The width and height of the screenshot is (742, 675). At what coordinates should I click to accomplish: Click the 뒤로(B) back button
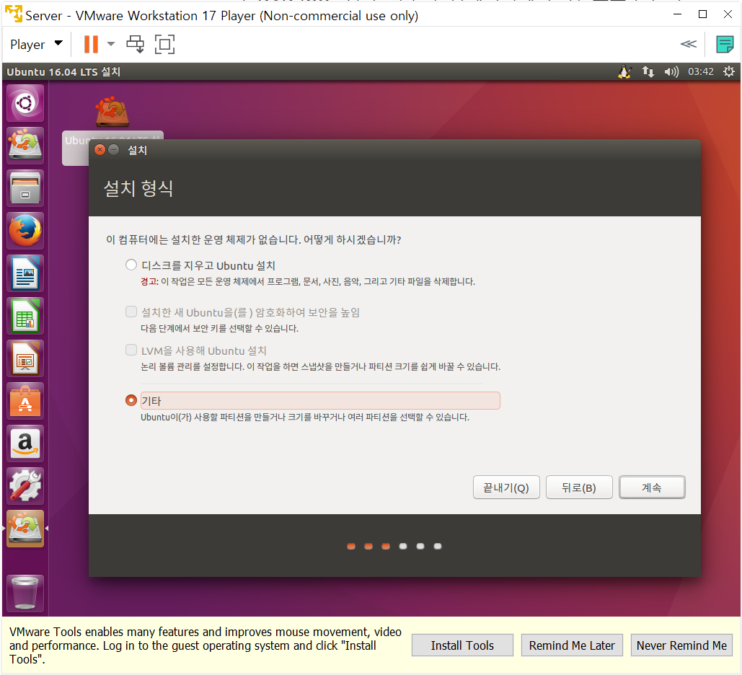579,487
